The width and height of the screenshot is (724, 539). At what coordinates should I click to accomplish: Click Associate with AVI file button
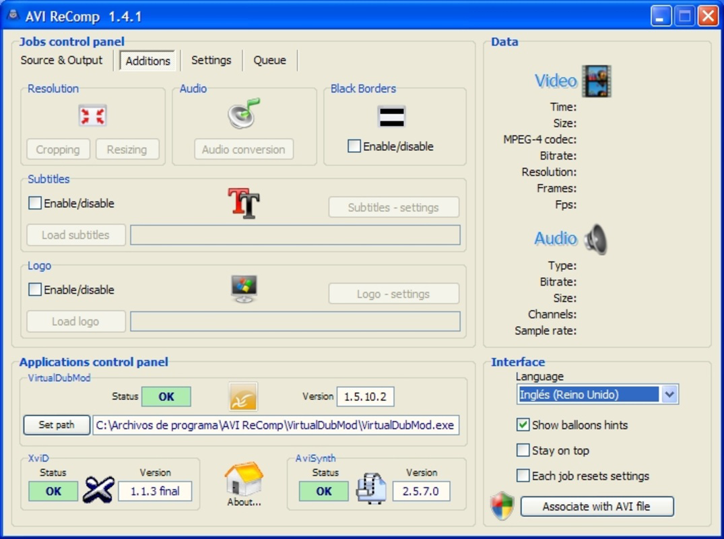pos(597,506)
